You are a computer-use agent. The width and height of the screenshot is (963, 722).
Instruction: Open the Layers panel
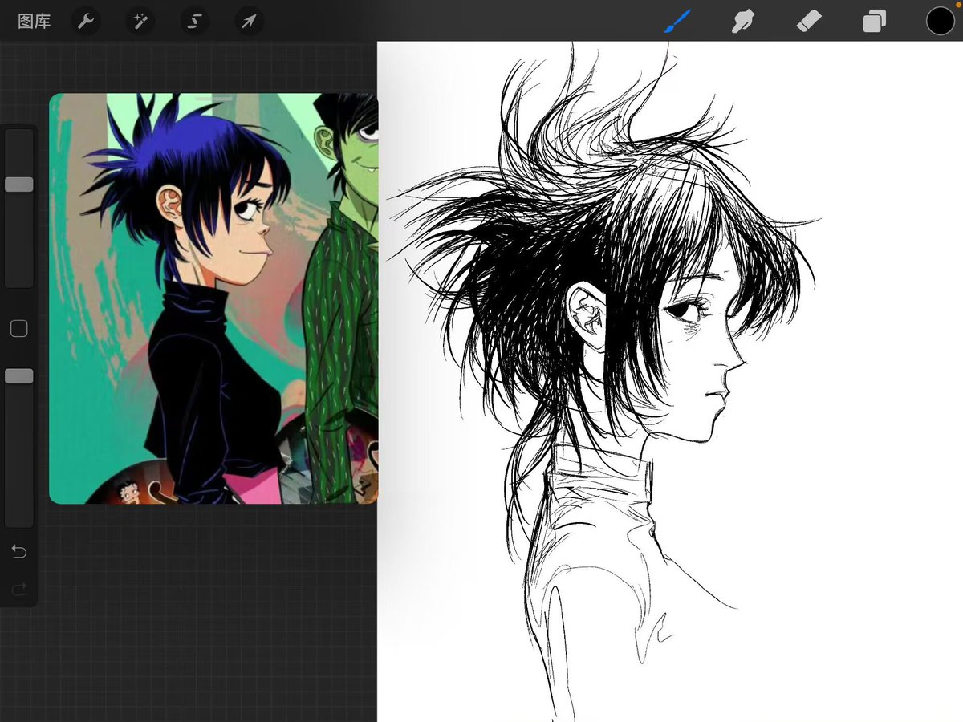pos(875,21)
